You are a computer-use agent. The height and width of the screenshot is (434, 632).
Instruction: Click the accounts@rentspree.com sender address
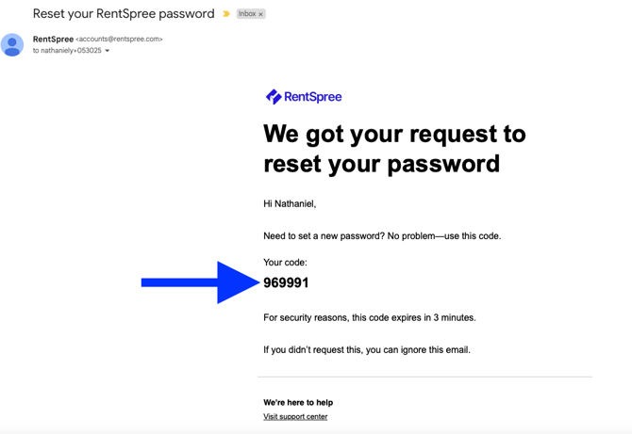[x=119, y=39]
